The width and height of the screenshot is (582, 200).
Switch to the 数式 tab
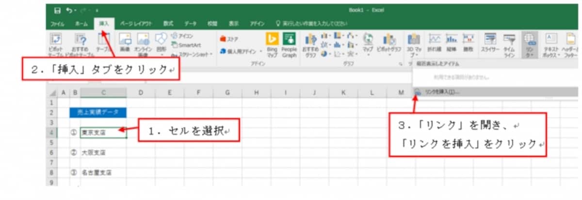tap(168, 23)
